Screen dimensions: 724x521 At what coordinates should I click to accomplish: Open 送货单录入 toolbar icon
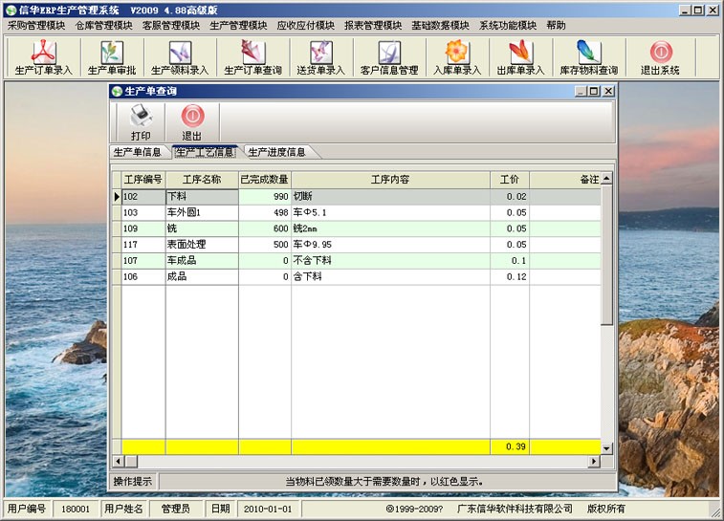click(320, 58)
